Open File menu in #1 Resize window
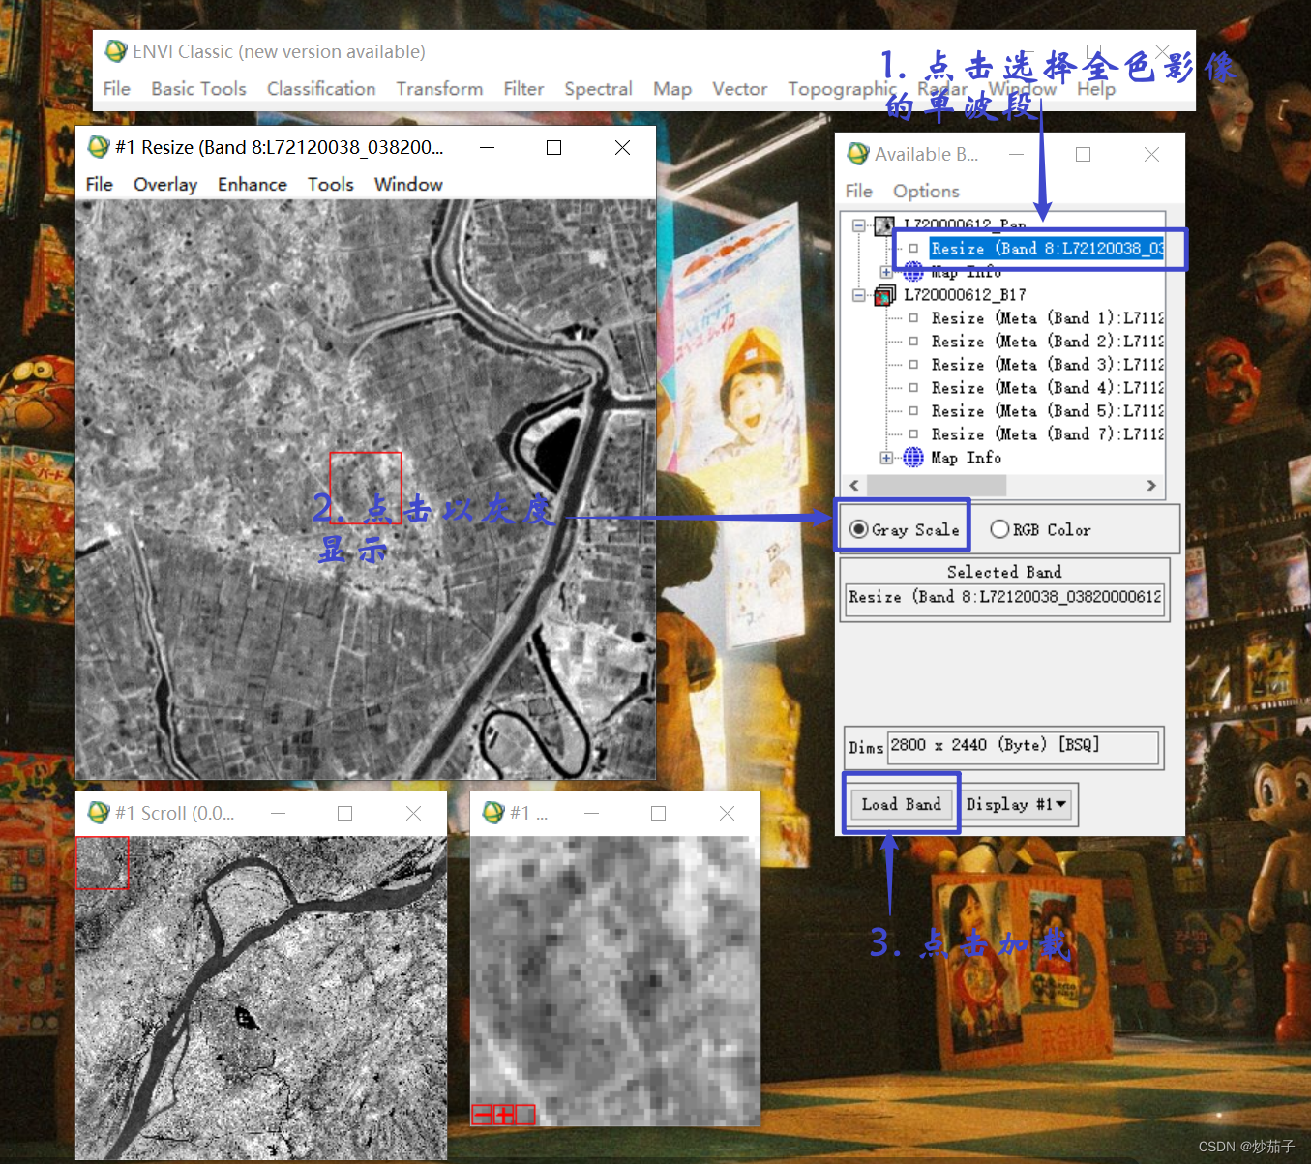1311x1164 pixels. tap(99, 184)
